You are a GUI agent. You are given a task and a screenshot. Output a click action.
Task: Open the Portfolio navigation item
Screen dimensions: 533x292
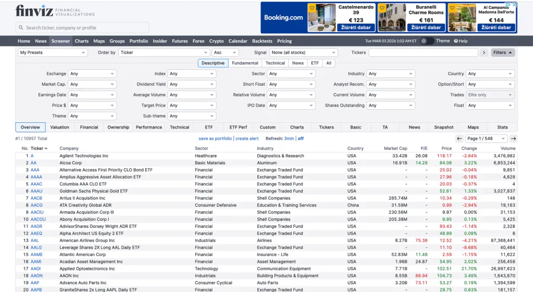[x=138, y=41]
